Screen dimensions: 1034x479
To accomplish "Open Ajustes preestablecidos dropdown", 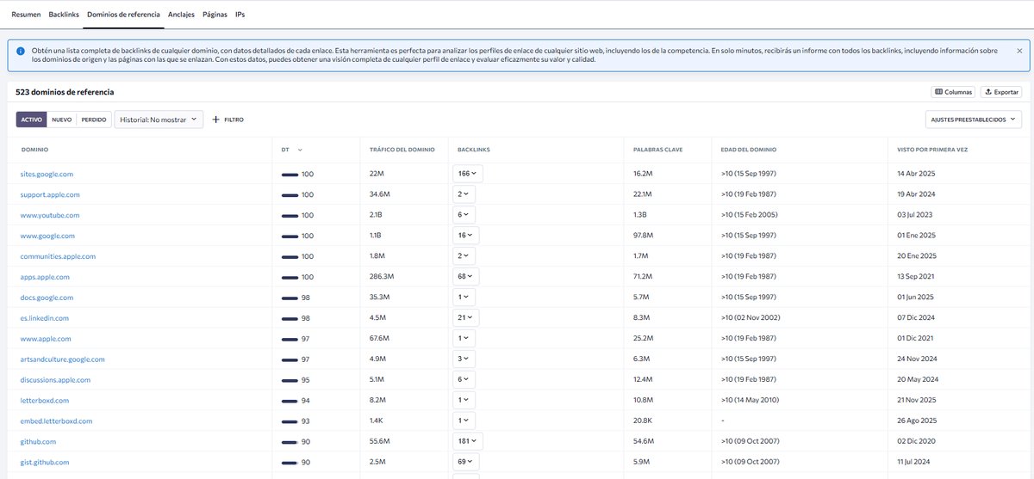I will click(973, 120).
